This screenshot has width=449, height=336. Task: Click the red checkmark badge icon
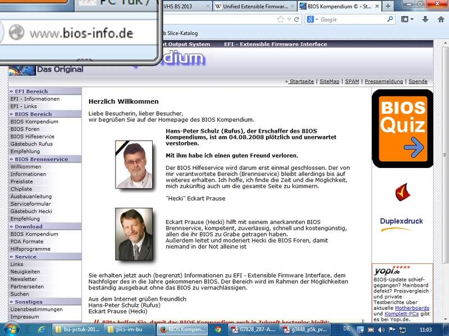(402, 192)
